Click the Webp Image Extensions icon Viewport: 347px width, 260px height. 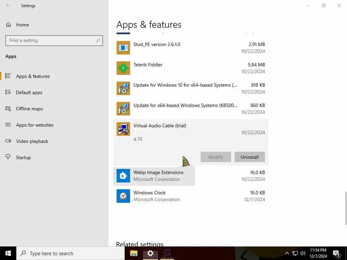123,176
